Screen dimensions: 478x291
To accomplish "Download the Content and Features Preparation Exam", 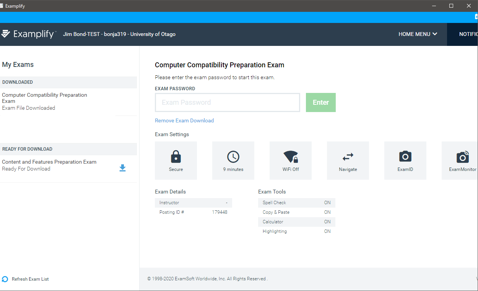I will click(122, 168).
